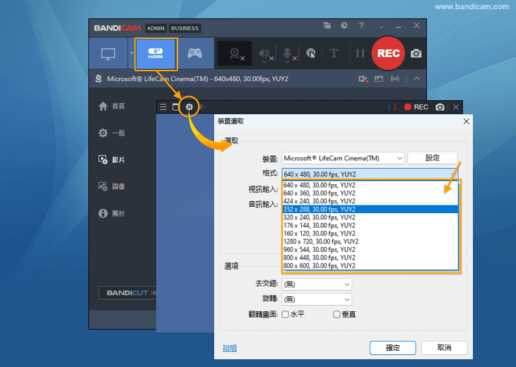This screenshot has height=367, width=516.
Task: Open 圖像 image settings tab
Action: click(x=112, y=186)
